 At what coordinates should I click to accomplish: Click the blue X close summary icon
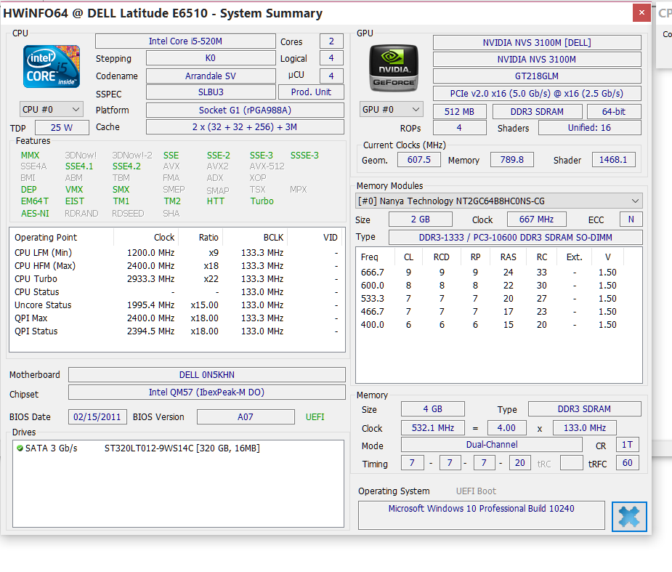629,516
